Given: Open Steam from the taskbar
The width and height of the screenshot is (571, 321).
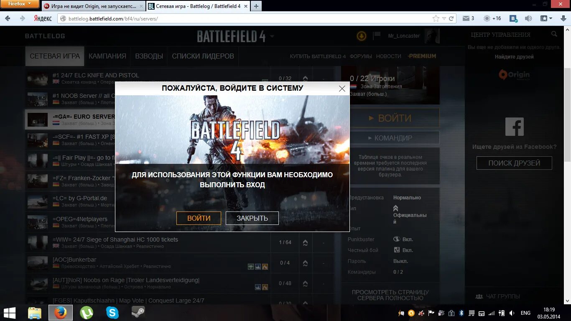Looking at the screenshot, I should coord(138,313).
